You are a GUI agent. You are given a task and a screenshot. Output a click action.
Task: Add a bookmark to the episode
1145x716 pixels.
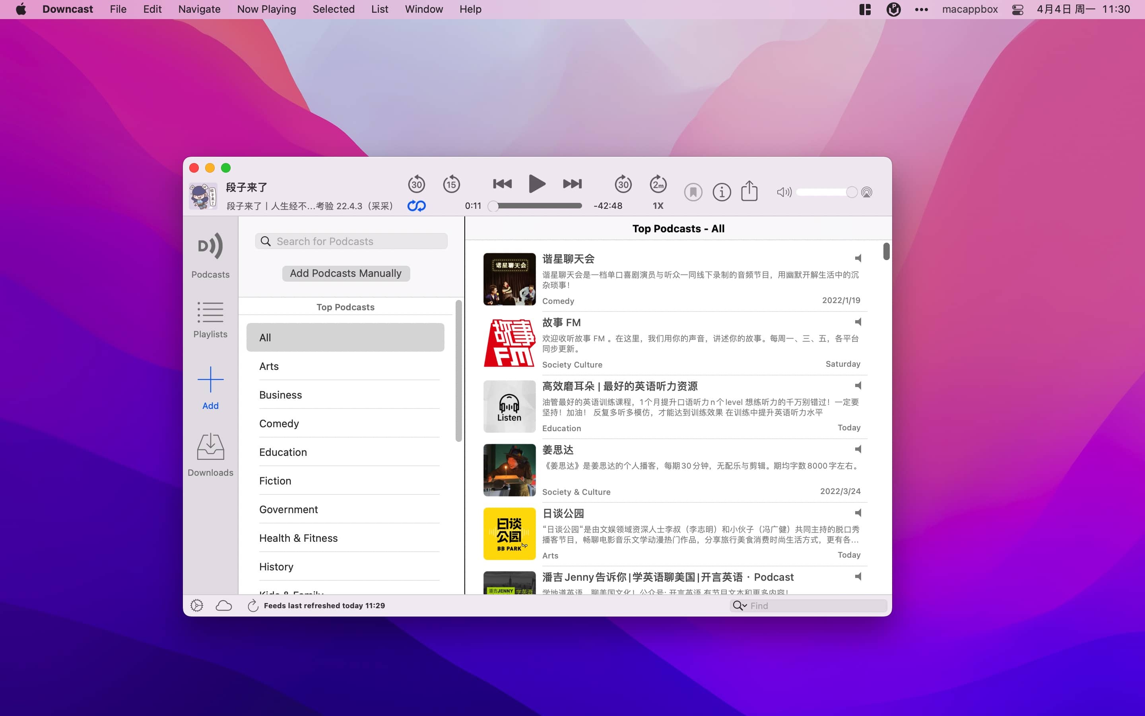(693, 192)
